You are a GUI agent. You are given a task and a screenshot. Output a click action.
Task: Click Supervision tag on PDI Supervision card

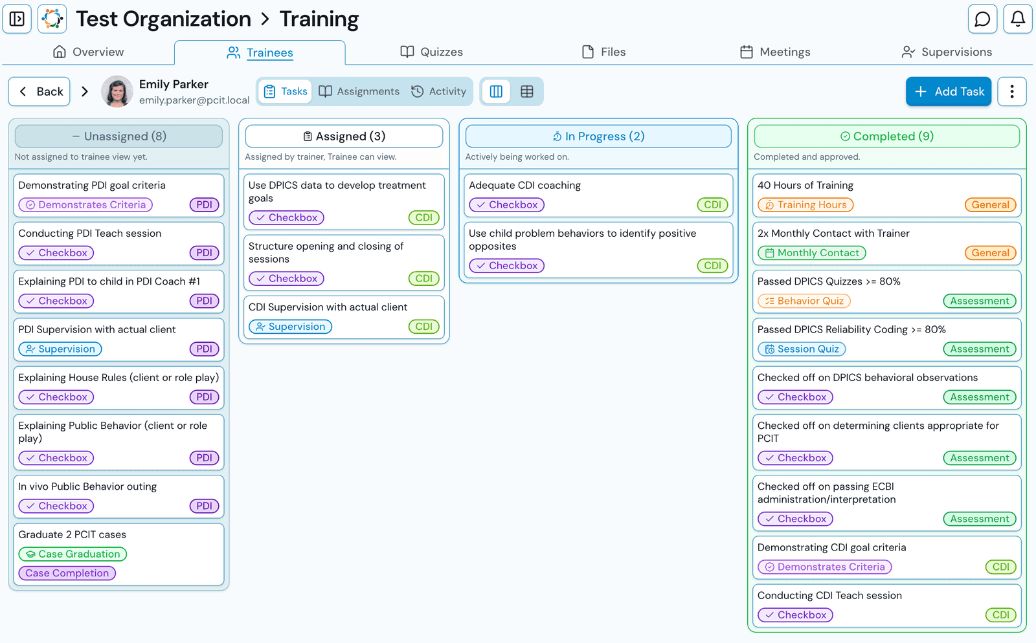[x=60, y=349]
